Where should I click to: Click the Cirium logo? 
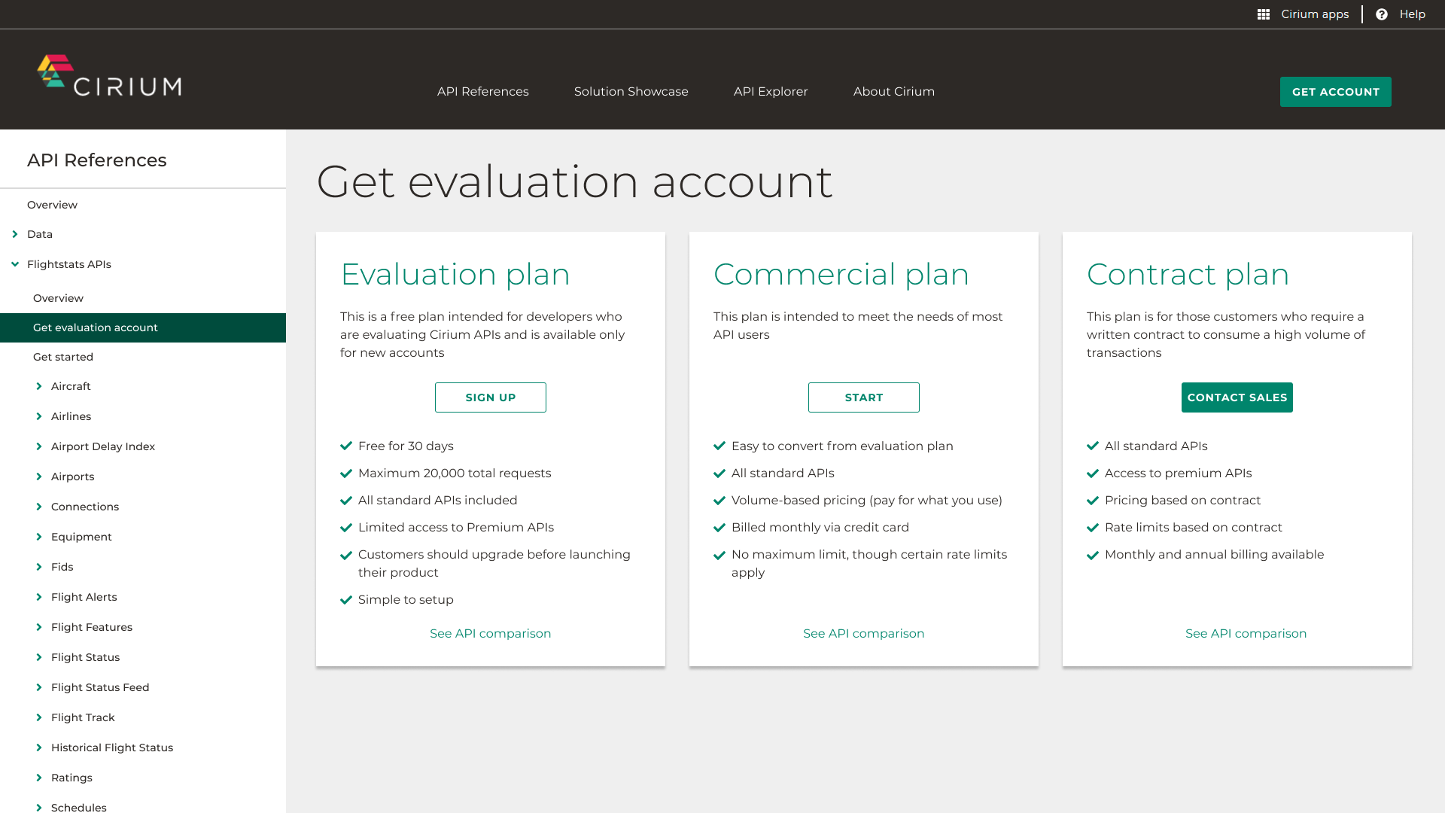click(109, 76)
